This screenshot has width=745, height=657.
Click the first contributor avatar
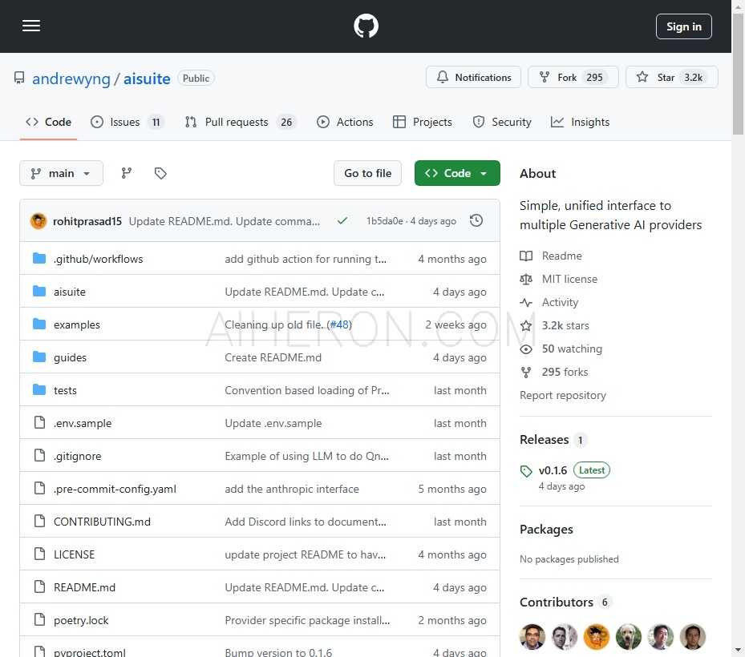pyautogui.click(x=532, y=637)
